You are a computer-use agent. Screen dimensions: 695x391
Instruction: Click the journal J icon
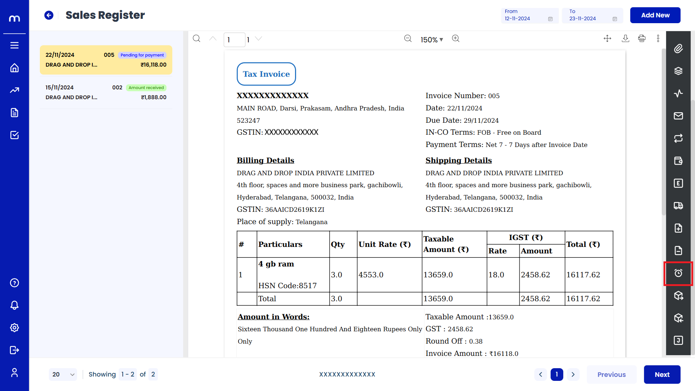point(678,340)
